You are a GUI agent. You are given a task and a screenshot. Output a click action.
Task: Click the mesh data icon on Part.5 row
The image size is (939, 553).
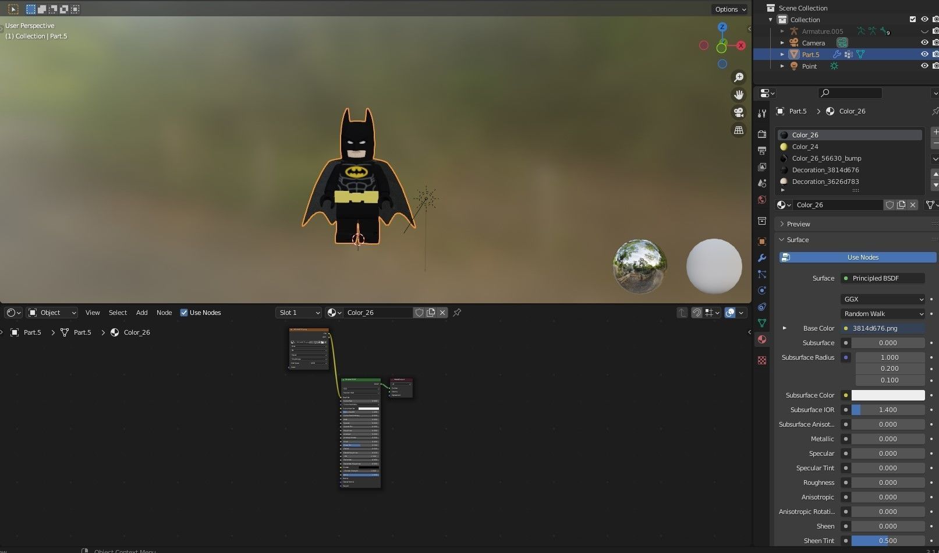pos(860,54)
